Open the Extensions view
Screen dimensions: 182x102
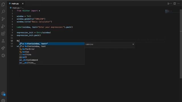pos(3,33)
